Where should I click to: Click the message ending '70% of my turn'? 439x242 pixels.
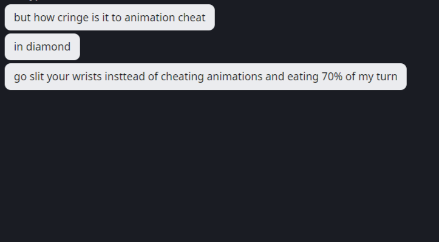click(x=205, y=77)
